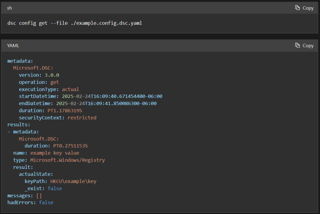The height and width of the screenshot is (214, 320).
Task: Click the 'result:' key
Action: (x=23, y=167)
